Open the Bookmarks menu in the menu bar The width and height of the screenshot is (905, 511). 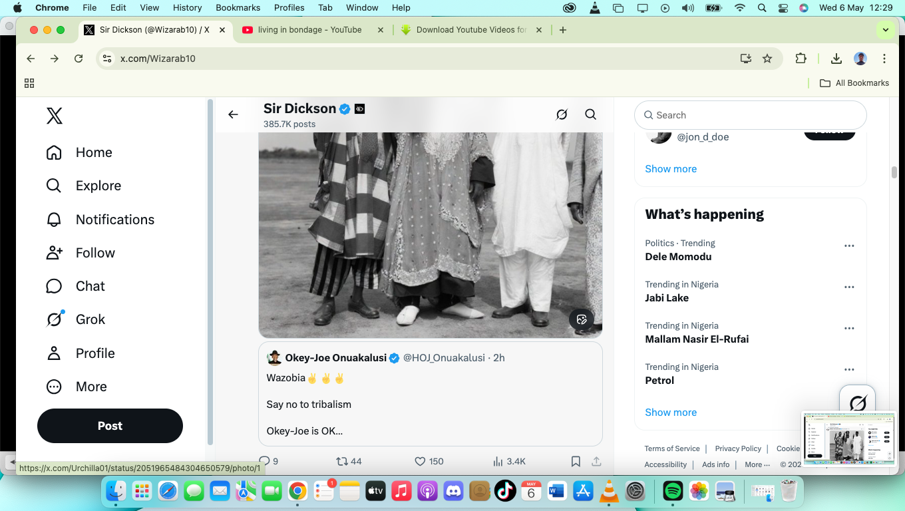click(x=238, y=7)
